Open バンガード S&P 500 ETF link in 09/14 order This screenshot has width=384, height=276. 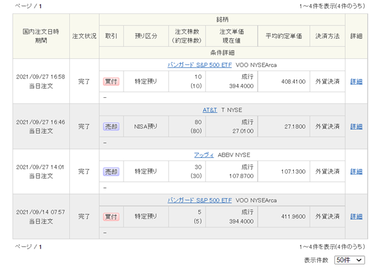200,201
